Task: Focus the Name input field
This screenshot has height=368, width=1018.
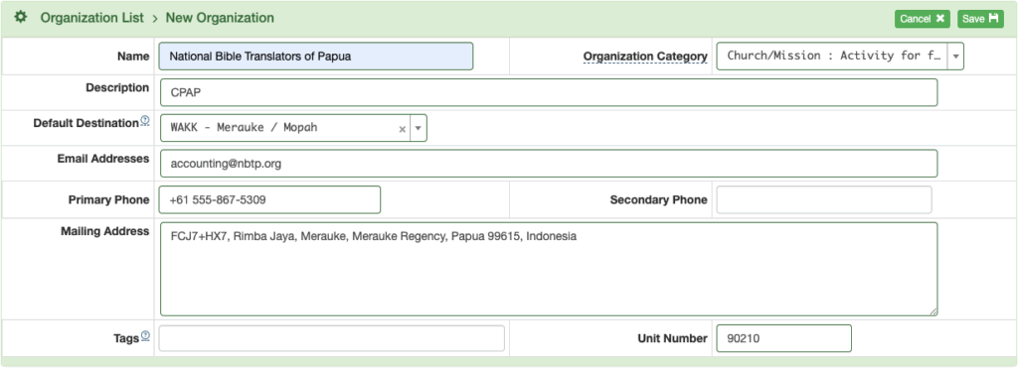Action: pyautogui.click(x=315, y=57)
